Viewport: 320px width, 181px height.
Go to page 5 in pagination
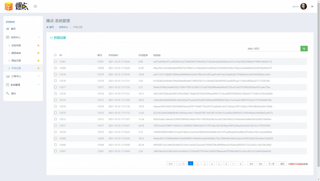[219, 163]
